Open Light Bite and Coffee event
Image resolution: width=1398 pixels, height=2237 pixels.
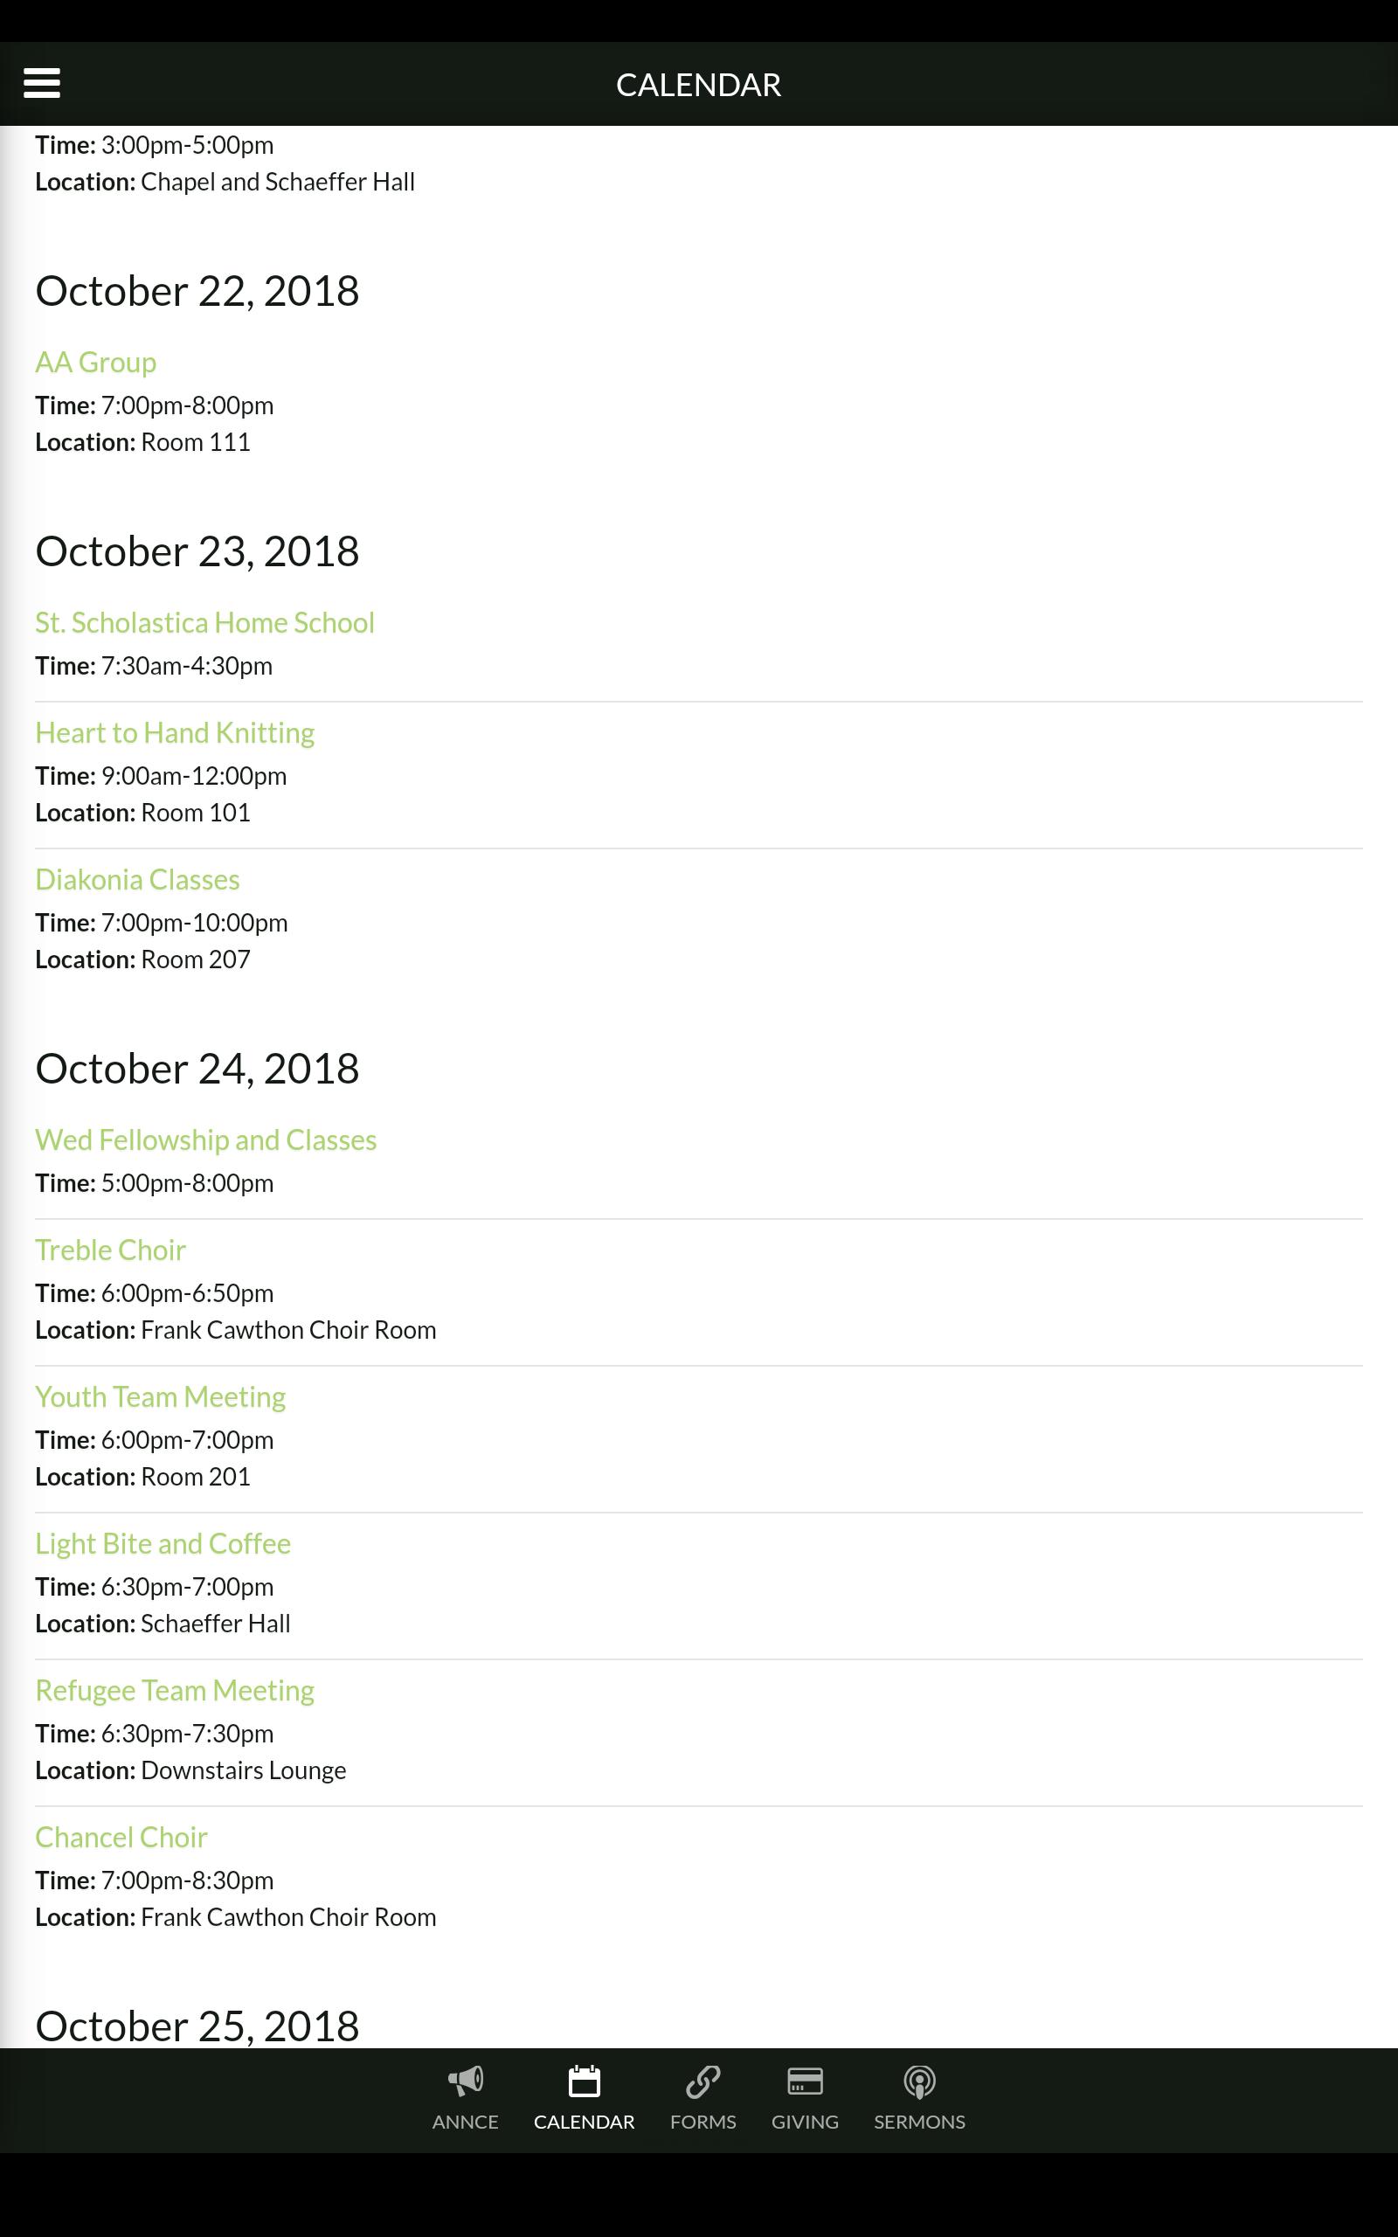[x=163, y=1544]
